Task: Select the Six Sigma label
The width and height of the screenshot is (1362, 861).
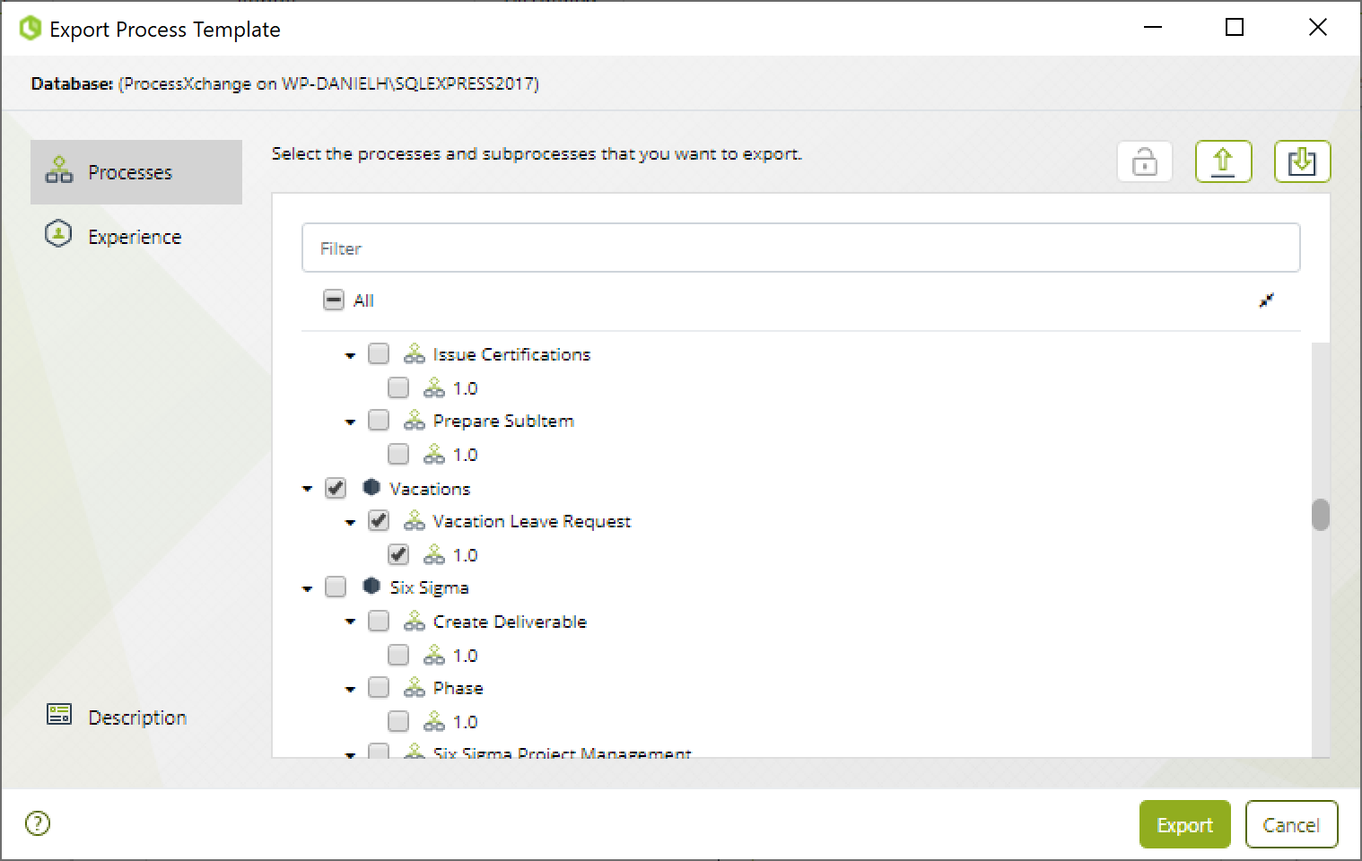Action: click(429, 587)
